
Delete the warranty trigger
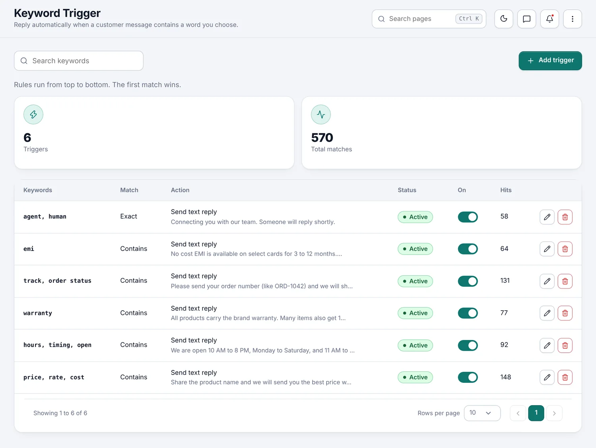pos(565,313)
